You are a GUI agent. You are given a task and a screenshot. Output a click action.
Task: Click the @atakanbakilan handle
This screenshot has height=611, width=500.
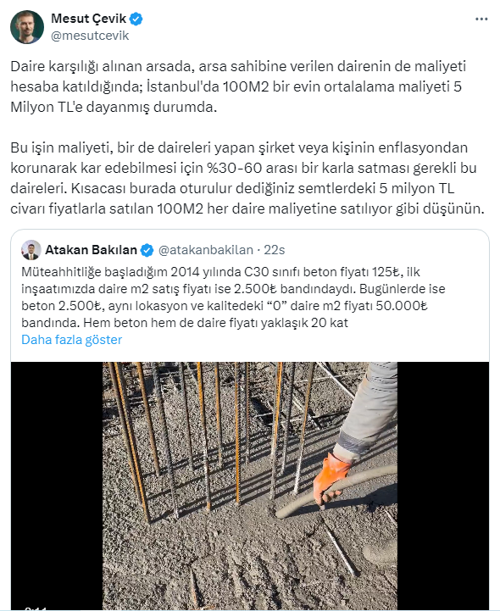tap(206, 249)
